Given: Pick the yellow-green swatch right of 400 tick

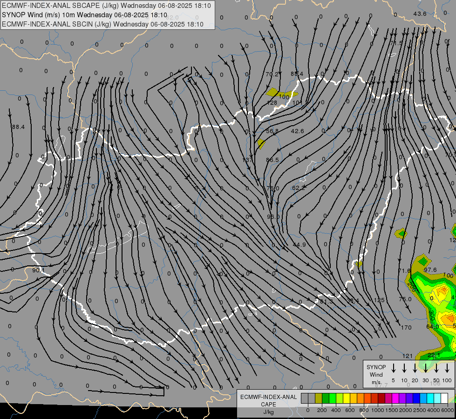Looking at the screenshot, I should coord(340,398).
